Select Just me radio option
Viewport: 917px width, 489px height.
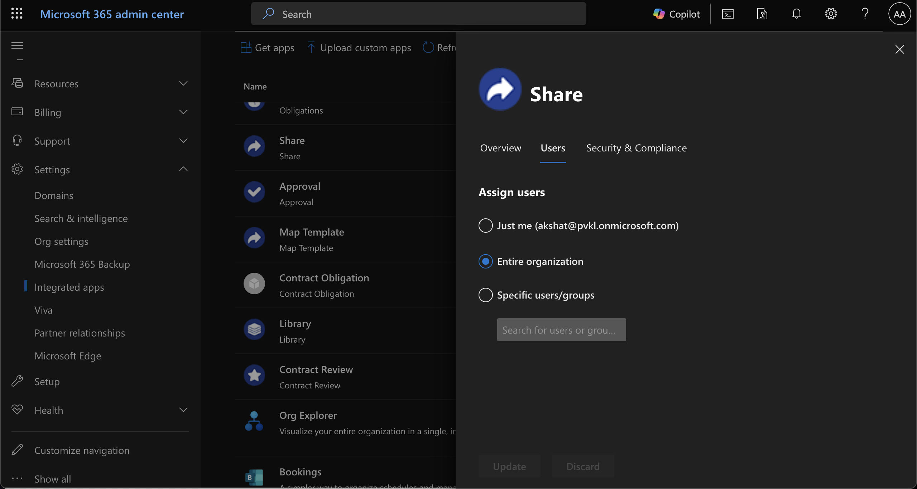click(486, 226)
